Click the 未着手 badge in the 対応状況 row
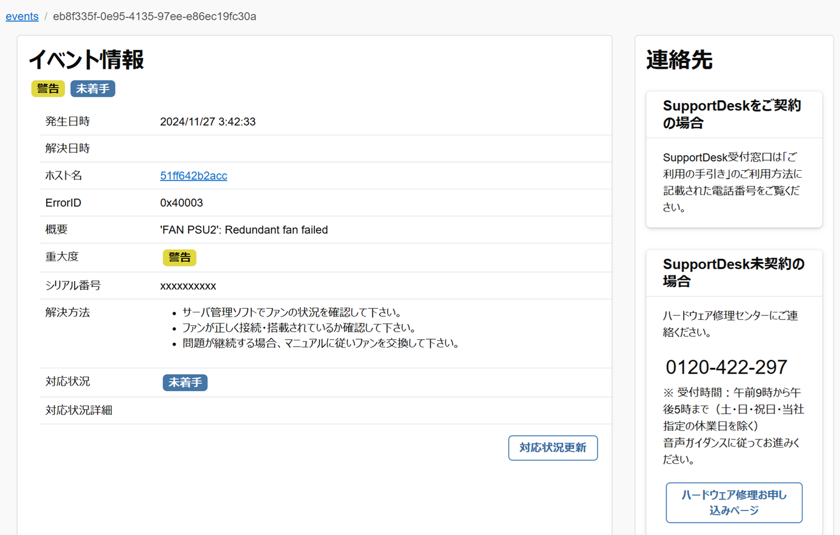This screenshot has width=840, height=535. tap(185, 383)
